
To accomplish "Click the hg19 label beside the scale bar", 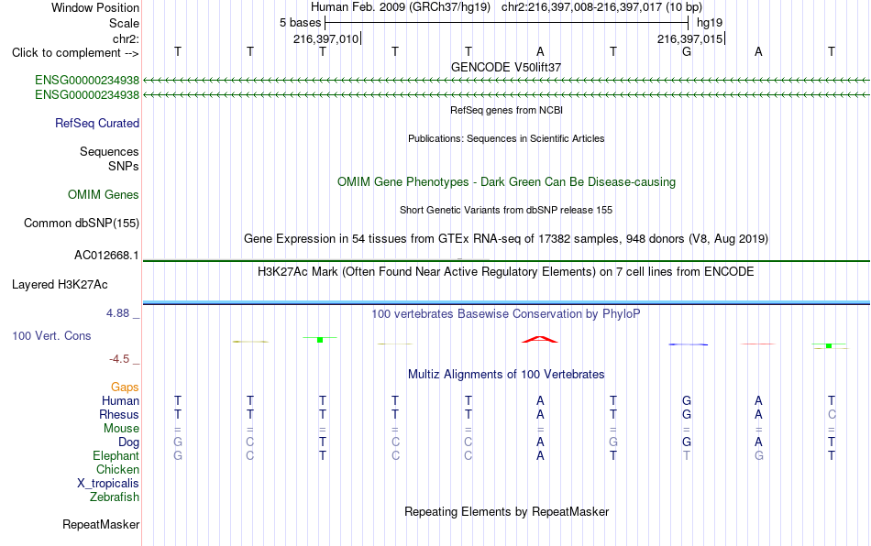I will click(710, 23).
